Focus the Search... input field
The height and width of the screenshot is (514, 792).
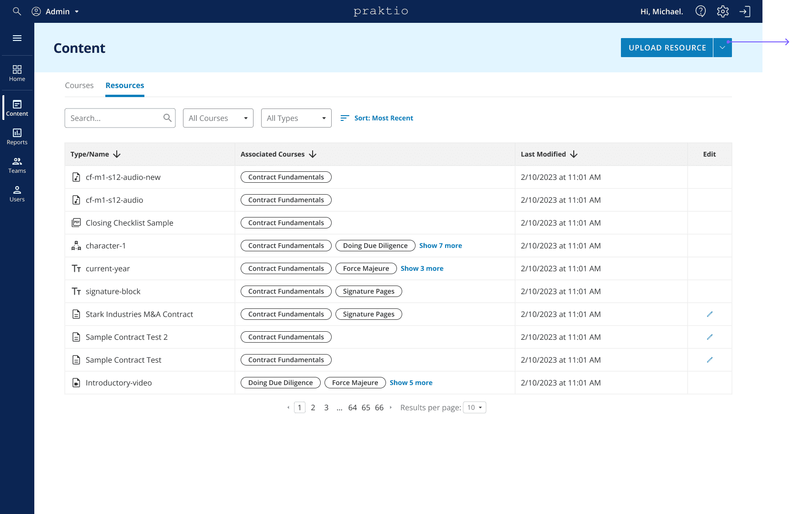tap(120, 118)
